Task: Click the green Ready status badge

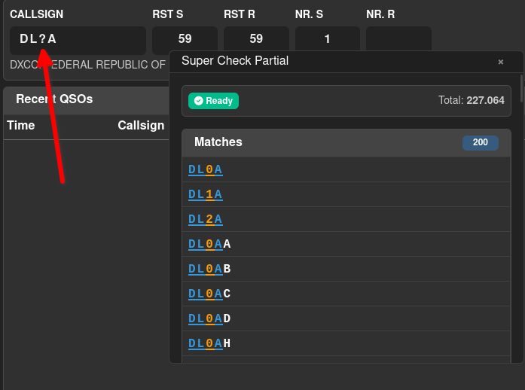Action: tap(213, 101)
